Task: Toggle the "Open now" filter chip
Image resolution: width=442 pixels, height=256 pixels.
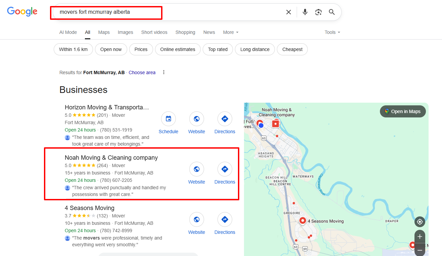Action: click(x=111, y=49)
